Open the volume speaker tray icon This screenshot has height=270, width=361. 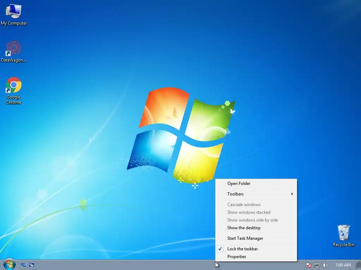(325, 265)
